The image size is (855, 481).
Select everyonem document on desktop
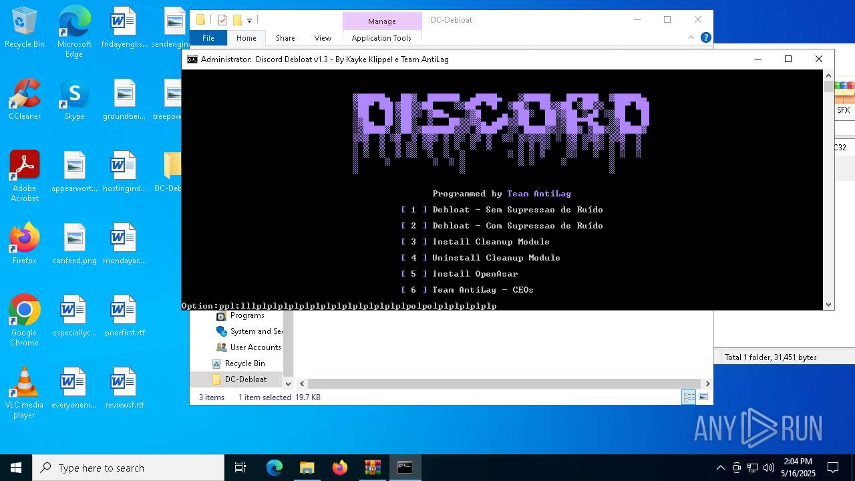74,389
